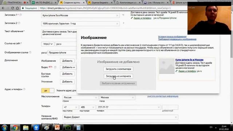Clear the +7 country code field X
The width and height of the screenshot is (233, 131).
[76, 107]
